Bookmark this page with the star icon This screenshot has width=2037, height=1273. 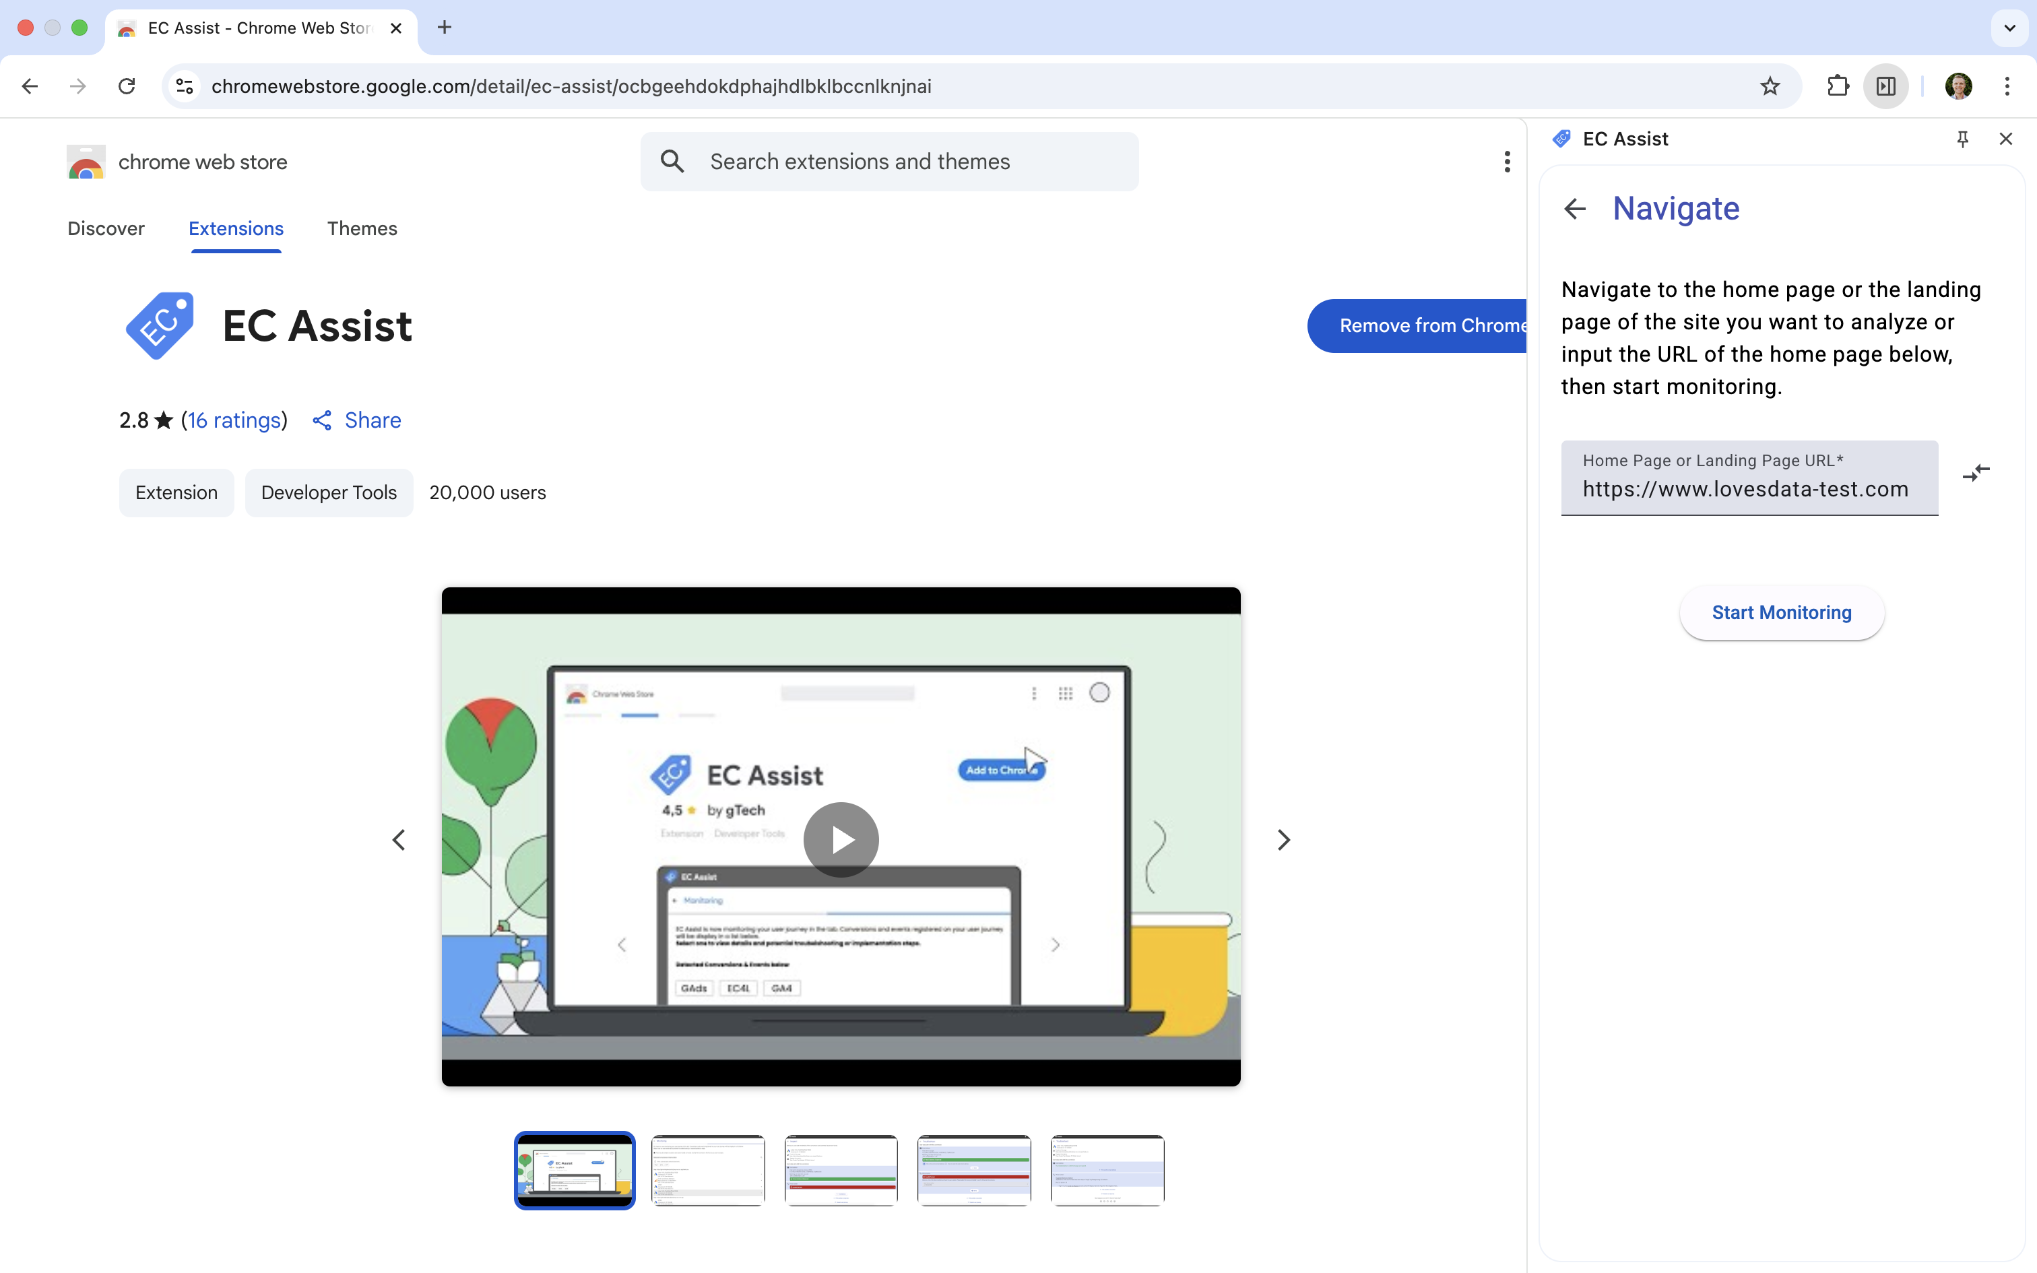pos(1770,86)
